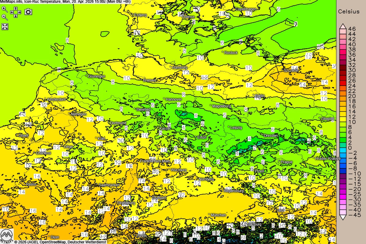Select the München label on map
Screen dimensions: 366x244
(218, 215)
